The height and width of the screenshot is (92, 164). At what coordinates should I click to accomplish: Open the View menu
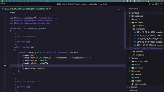24,1
